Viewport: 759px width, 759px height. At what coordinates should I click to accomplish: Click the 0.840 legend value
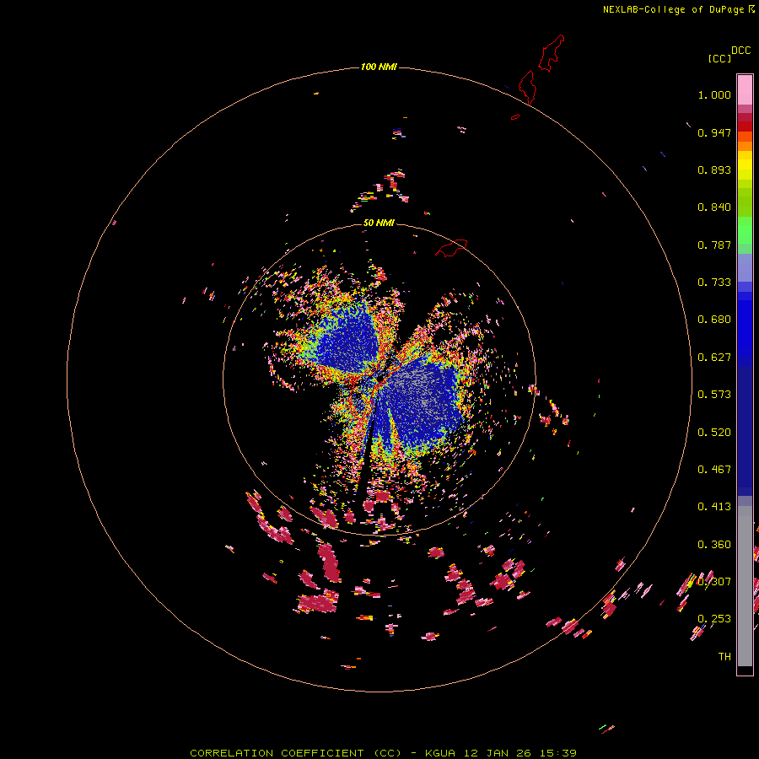(714, 207)
